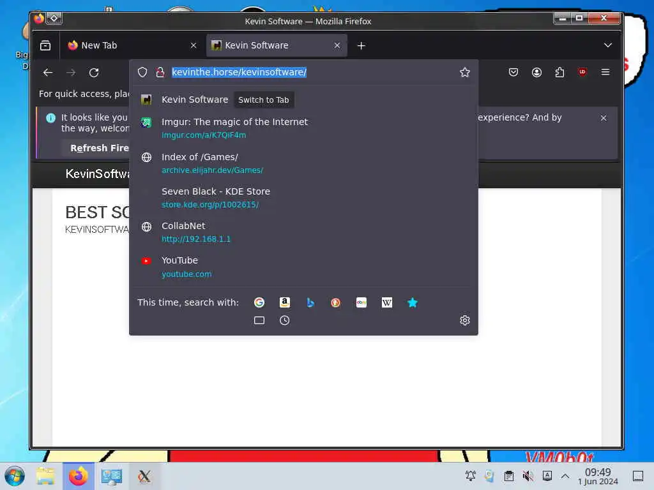This screenshot has height=490, width=654.
Task: Toggle the titlebar on-all-desktops pin icon
Action: (54, 19)
